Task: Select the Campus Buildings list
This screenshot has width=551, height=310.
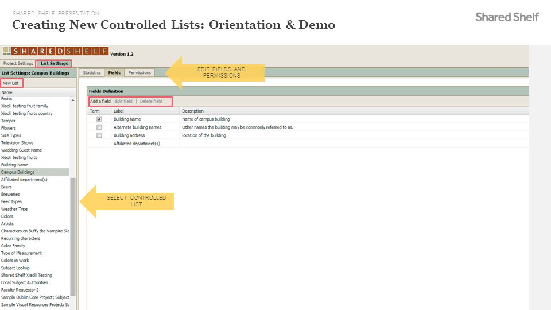Action: [34, 172]
